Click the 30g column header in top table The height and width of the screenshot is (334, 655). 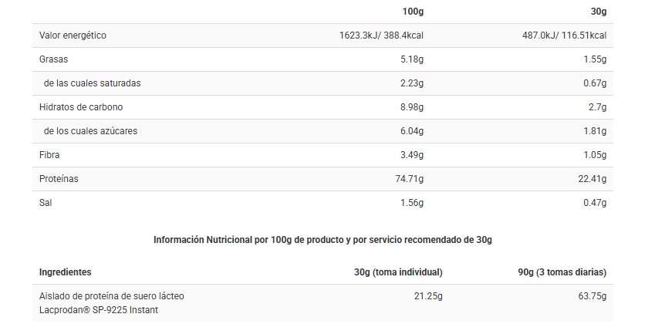click(x=598, y=12)
